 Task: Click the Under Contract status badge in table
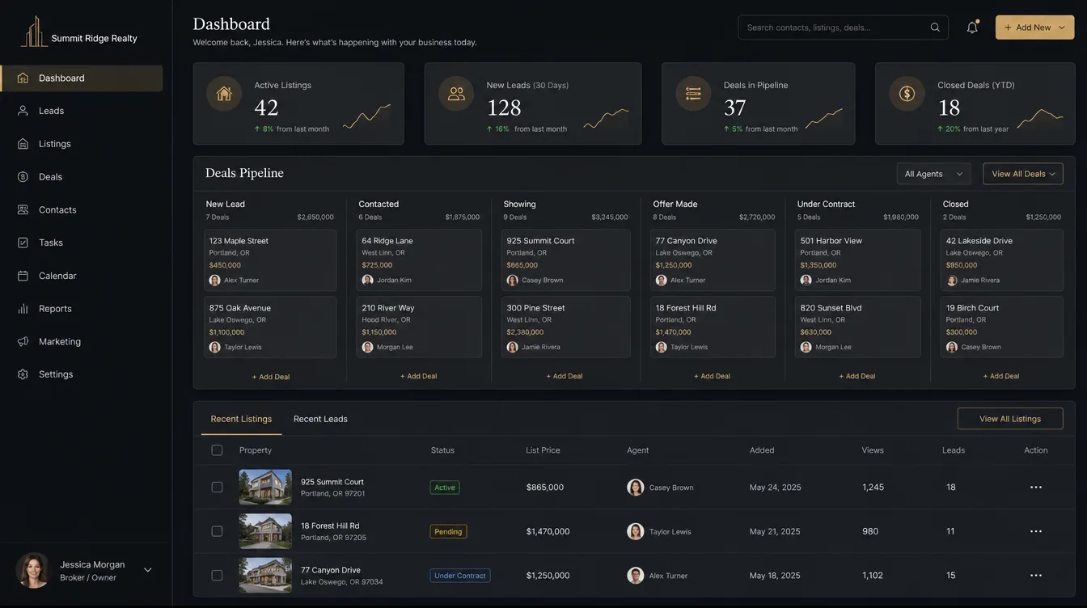click(460, 576)
